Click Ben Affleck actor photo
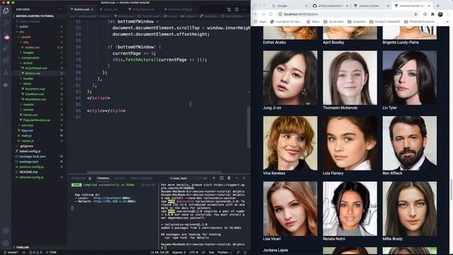This screenshot has width=453, height=255. click(410, 143)
